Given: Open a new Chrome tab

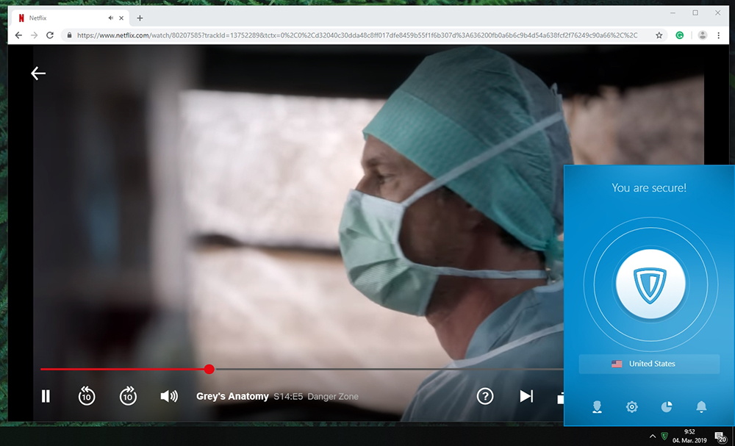Looking at the screenshot, I should (x=140, y=18).
